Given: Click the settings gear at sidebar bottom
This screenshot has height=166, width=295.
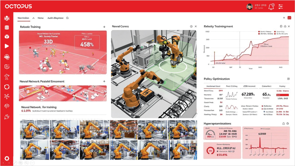Looking at the screenshot, I should [x=7, y=158].
